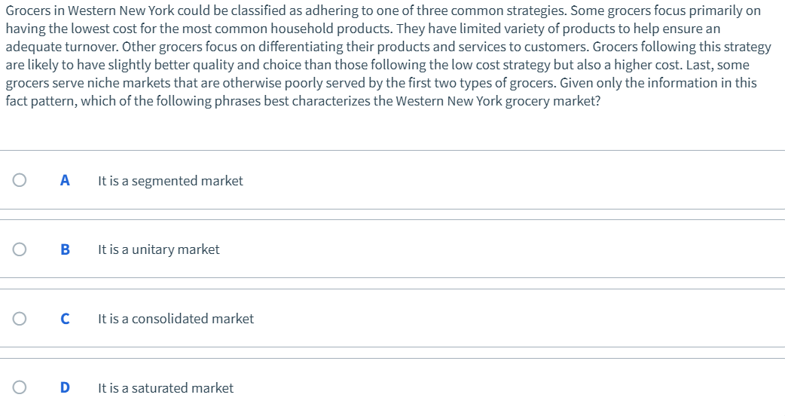Click the blue letter D label

[65, 387]
